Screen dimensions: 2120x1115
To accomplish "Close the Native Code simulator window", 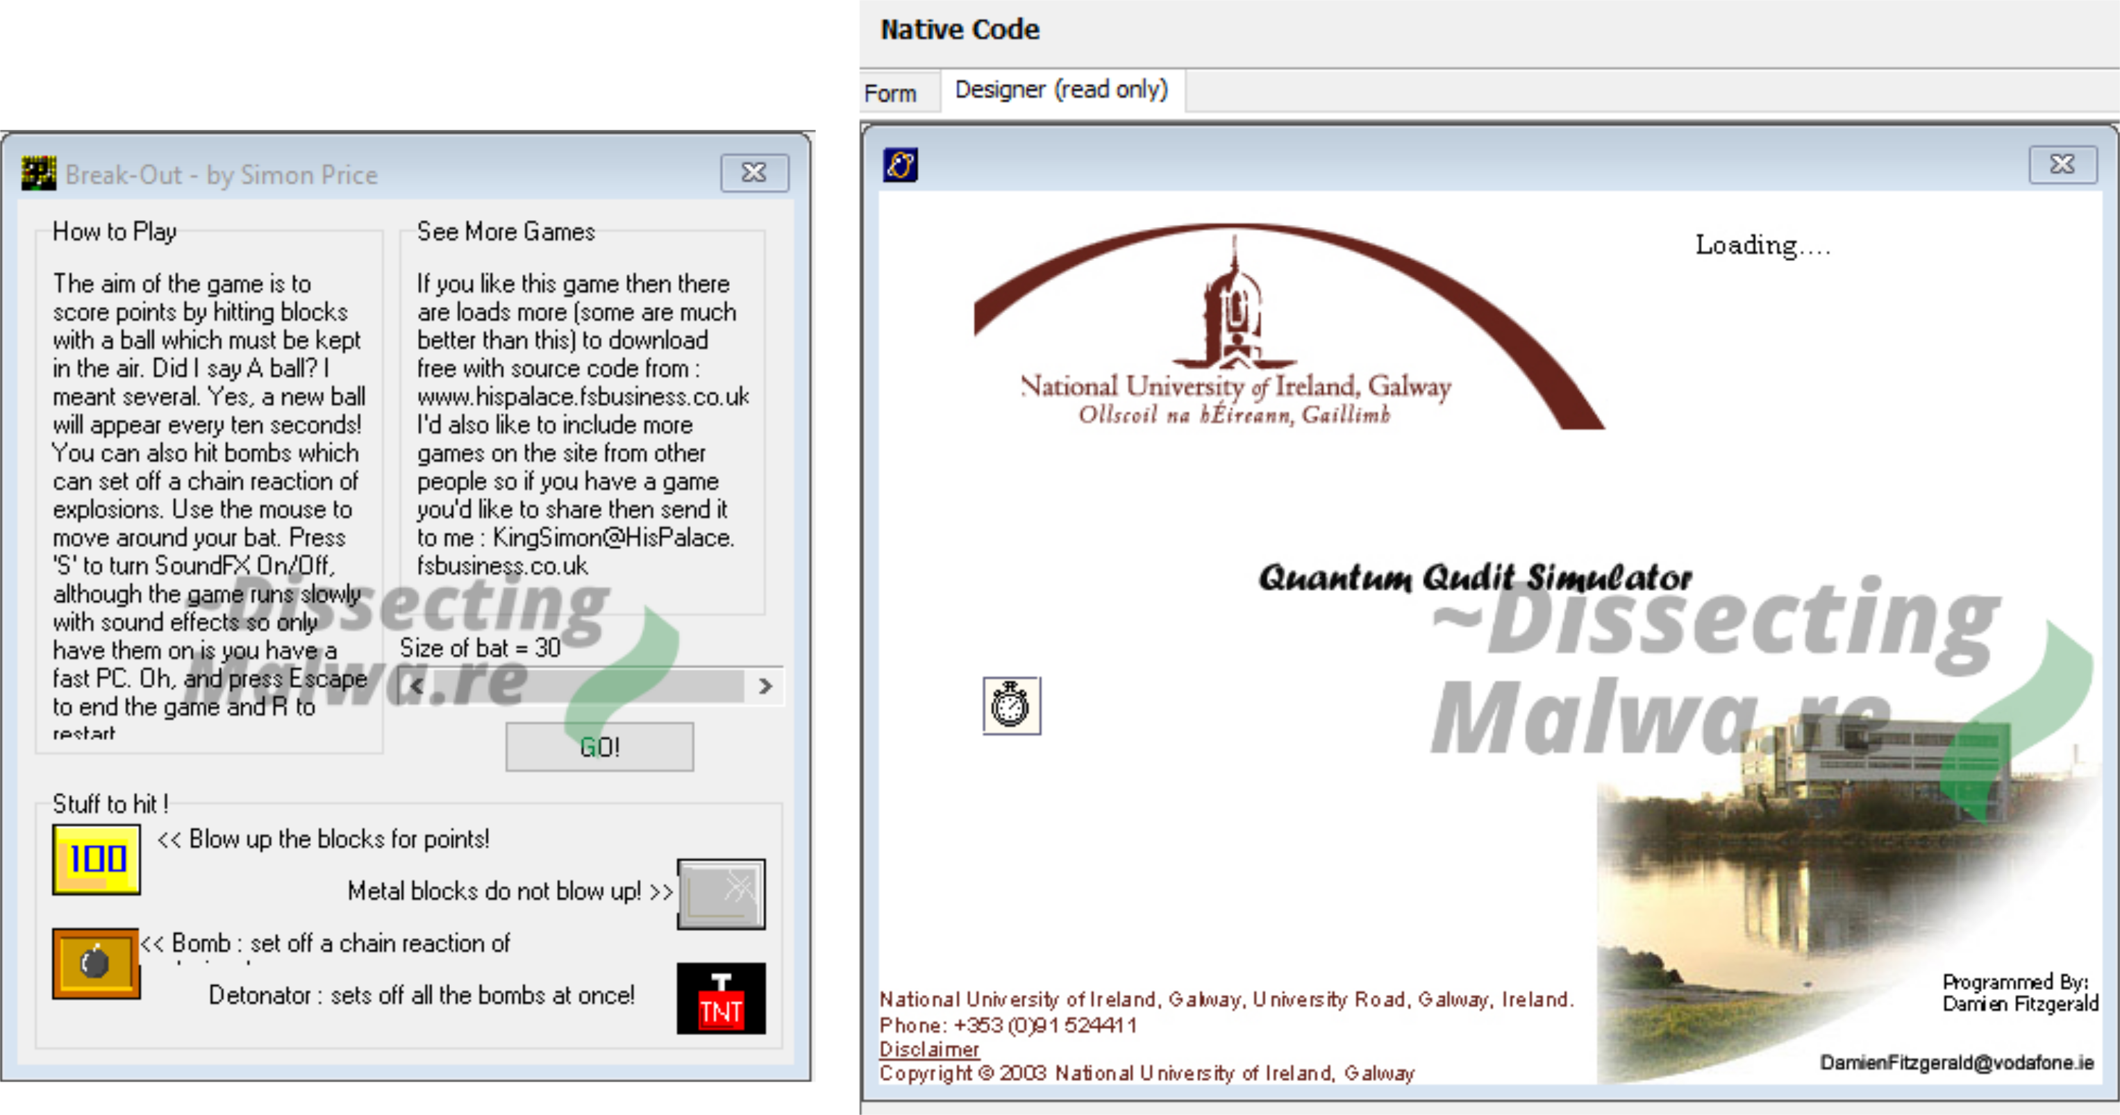I will click(2062, 164).
